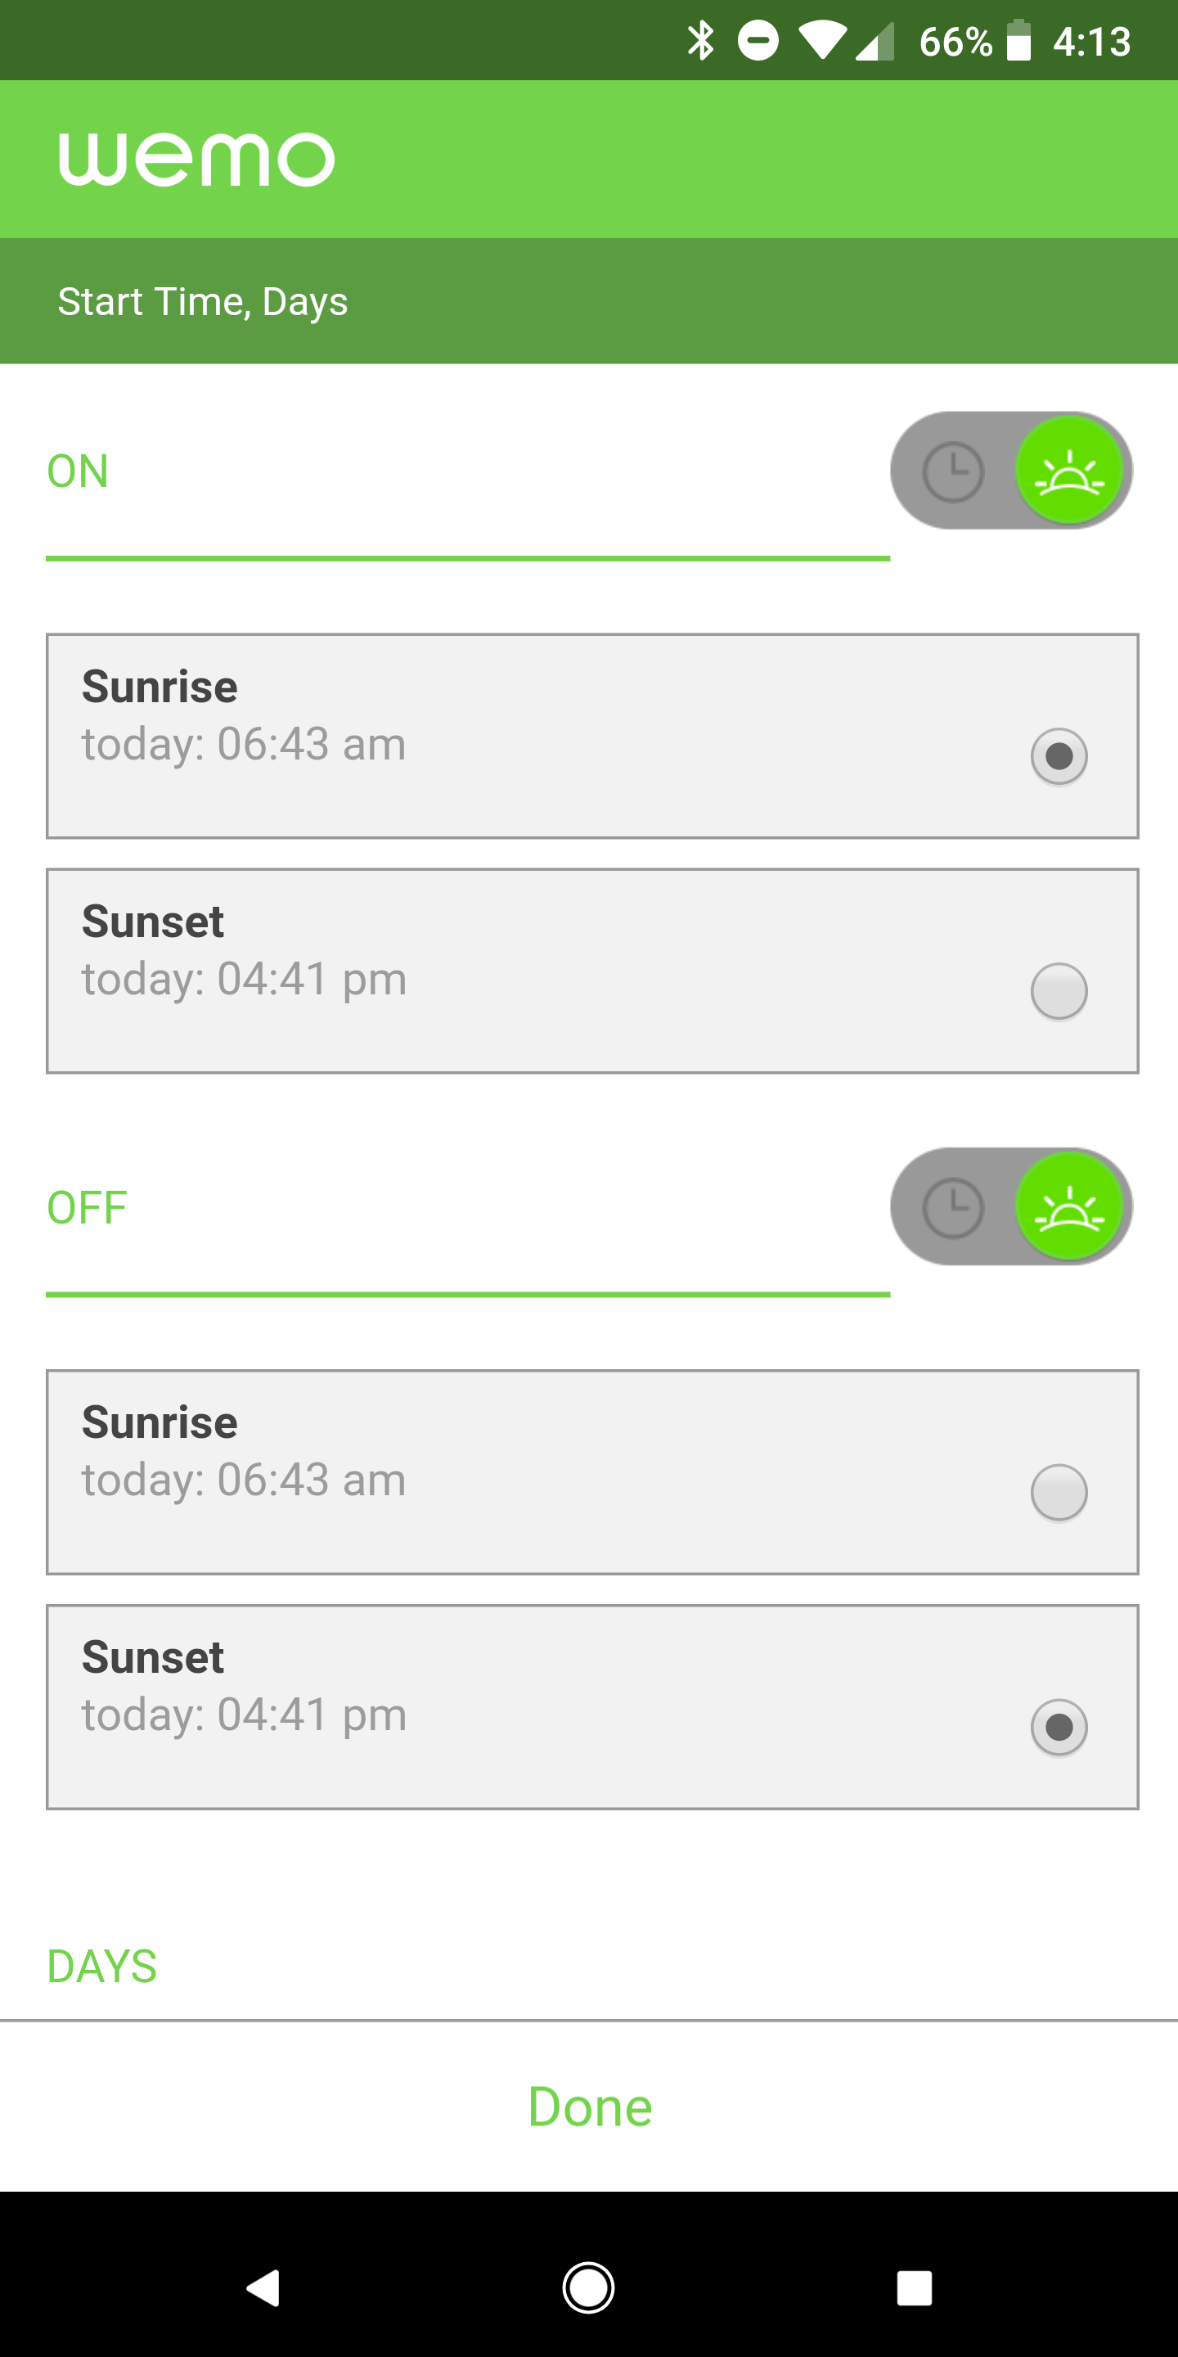
Task: Tap the DAYS section label
Action: tap(101, 1967)
